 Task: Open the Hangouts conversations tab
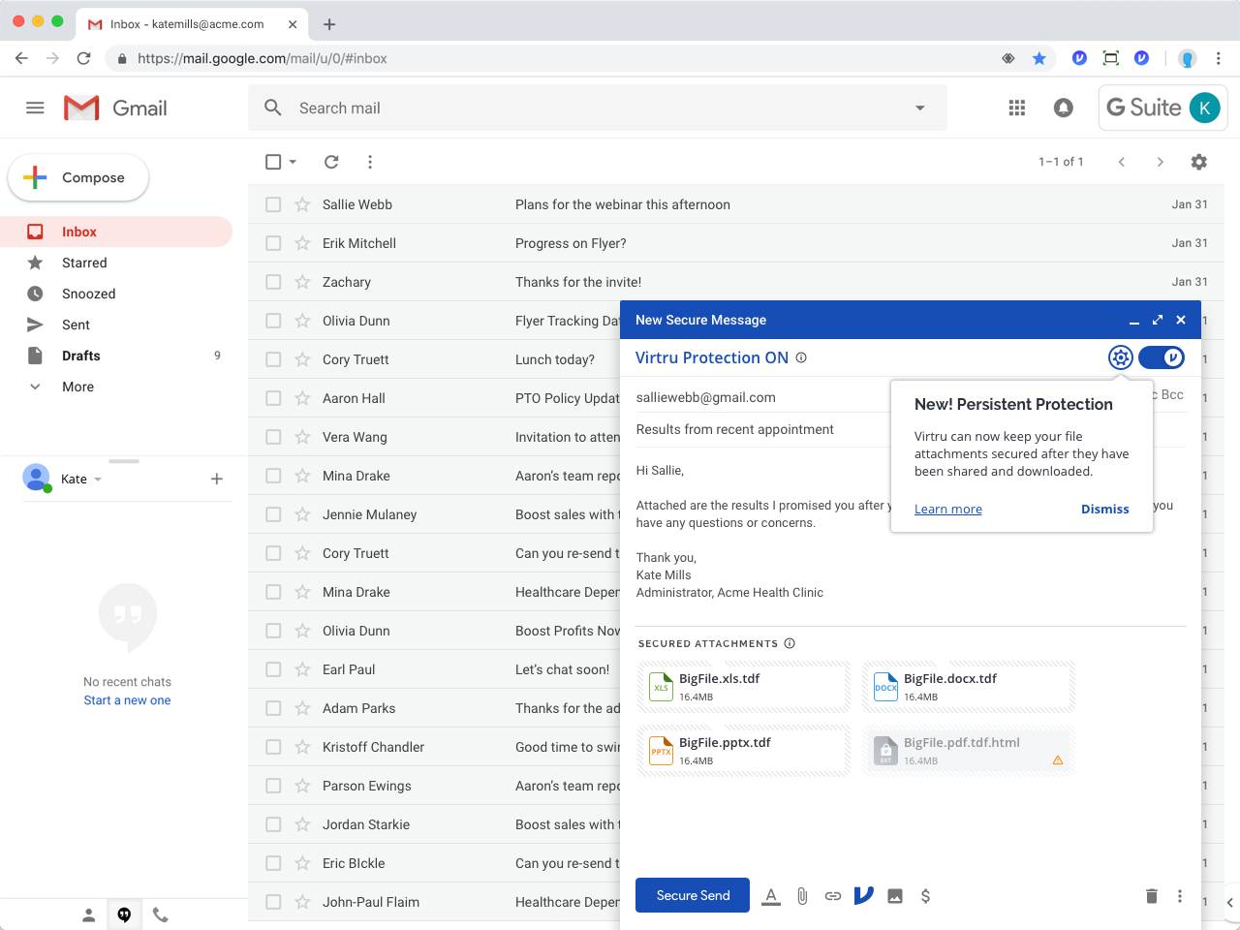(x=124, y=914)
